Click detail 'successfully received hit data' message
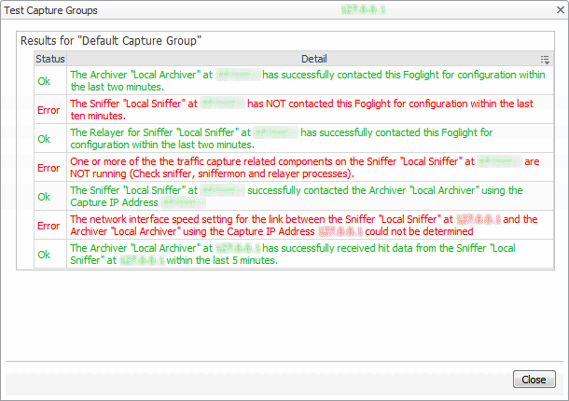Viewport: 569px width, 401px height. pos(293,254)
